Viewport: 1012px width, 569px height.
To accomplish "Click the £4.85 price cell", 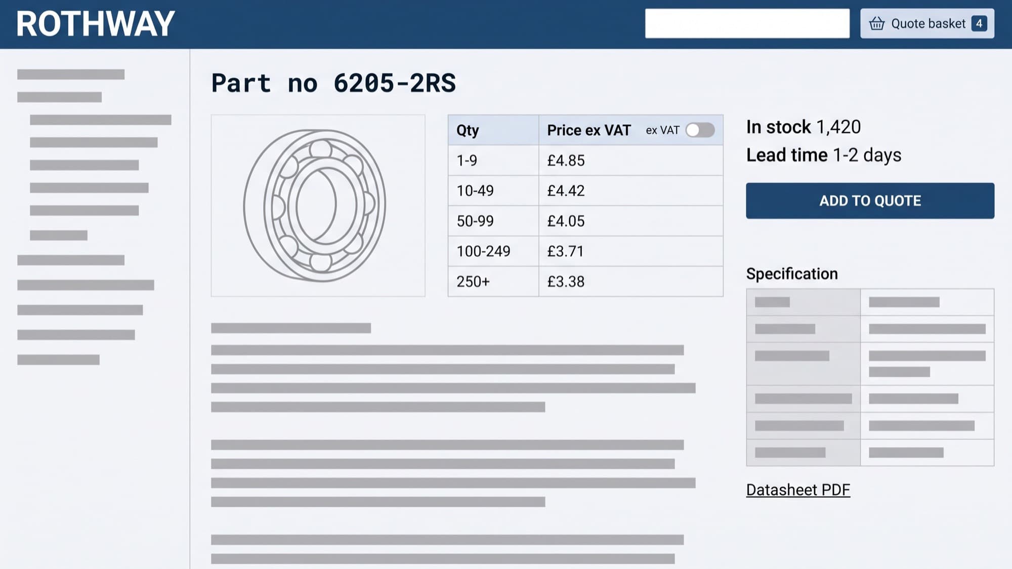I will click(631, 160).
